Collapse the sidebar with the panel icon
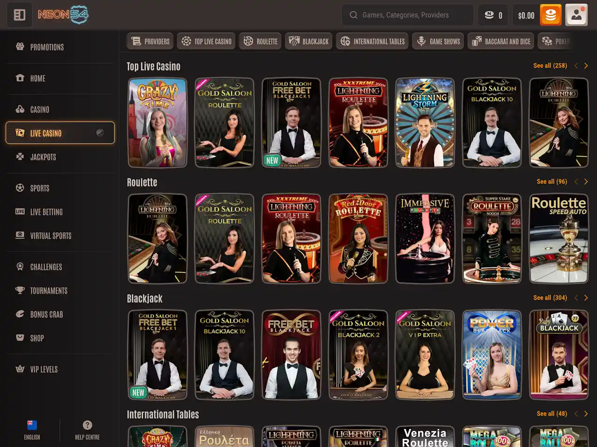 point(20,15)
